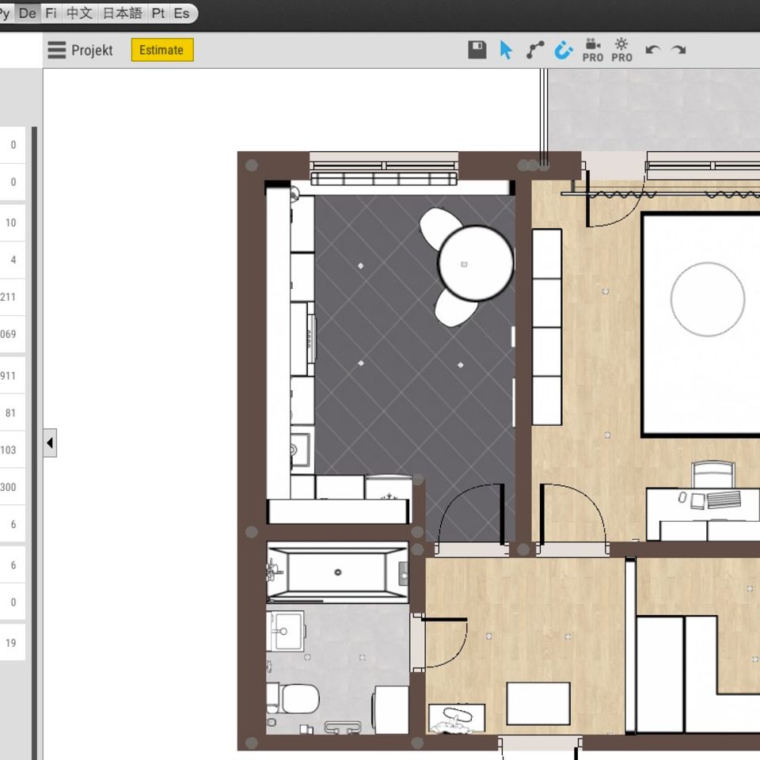Switch language to 日本語
Viewport: 760px width, 760px height.
122,13
